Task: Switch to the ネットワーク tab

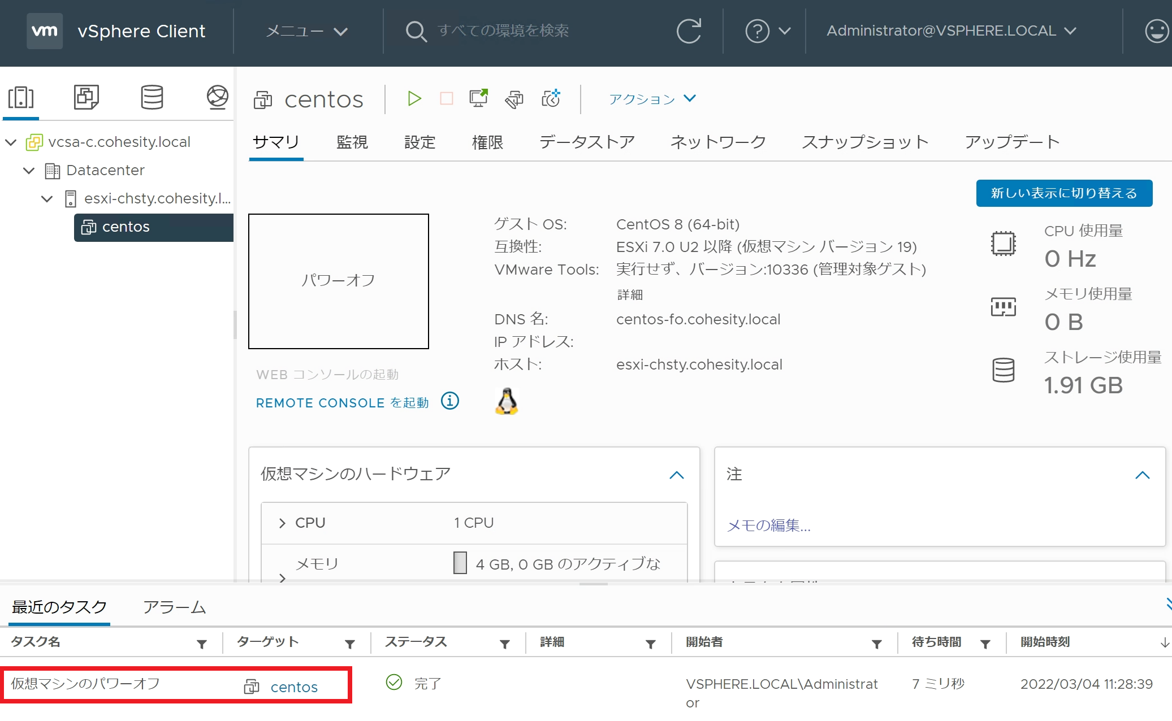Action: [718, 142]
